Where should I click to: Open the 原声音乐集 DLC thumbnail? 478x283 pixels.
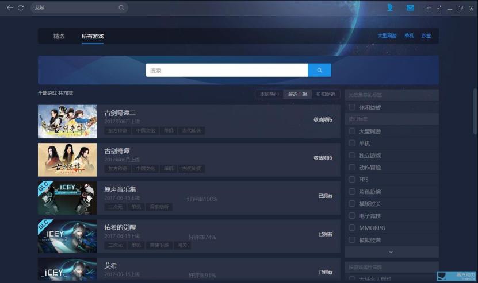pos(67,198)
